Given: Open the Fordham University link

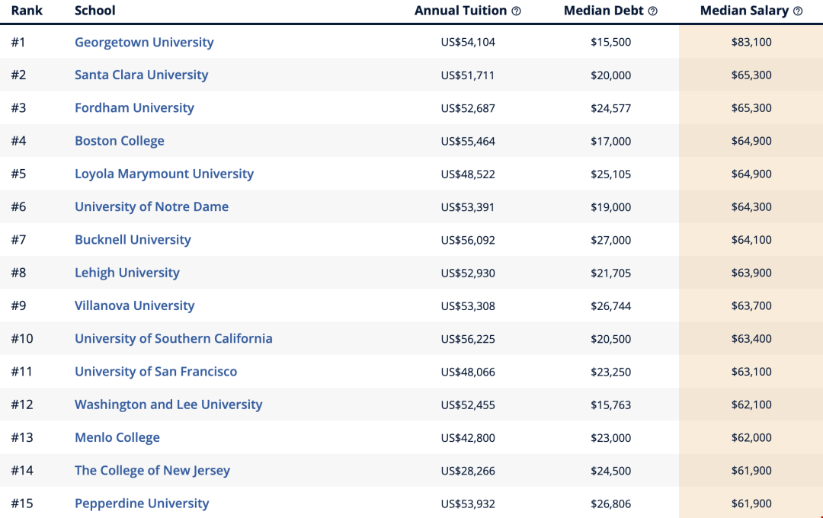Looking at the screenshot, I should [x=134, y=107].
